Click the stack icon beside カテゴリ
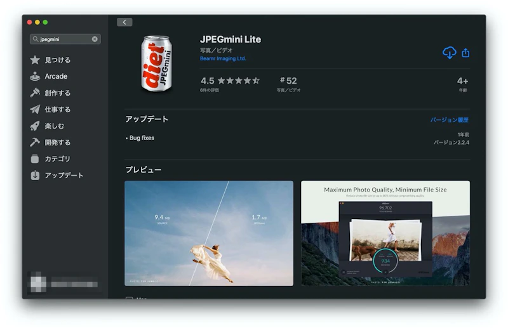 [x=35, y=159]
